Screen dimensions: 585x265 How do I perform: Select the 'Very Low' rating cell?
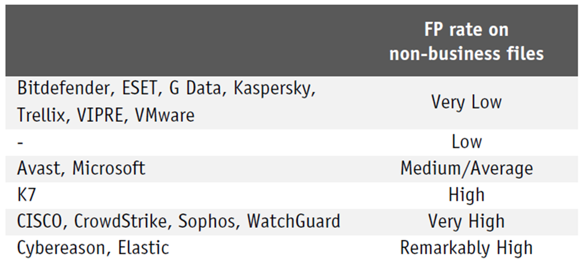click(466, 102)
